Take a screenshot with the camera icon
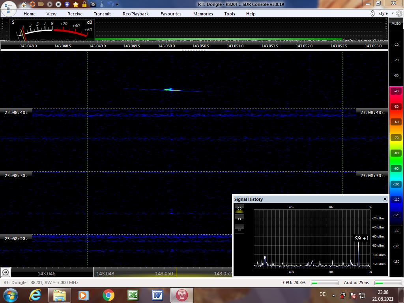 coord(93,4)
